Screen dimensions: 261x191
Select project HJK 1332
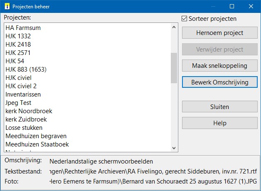[18, 36]
